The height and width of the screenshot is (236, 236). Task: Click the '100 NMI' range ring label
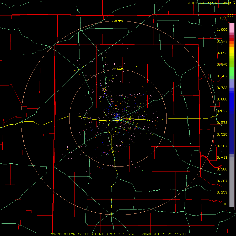pos(118,21)
